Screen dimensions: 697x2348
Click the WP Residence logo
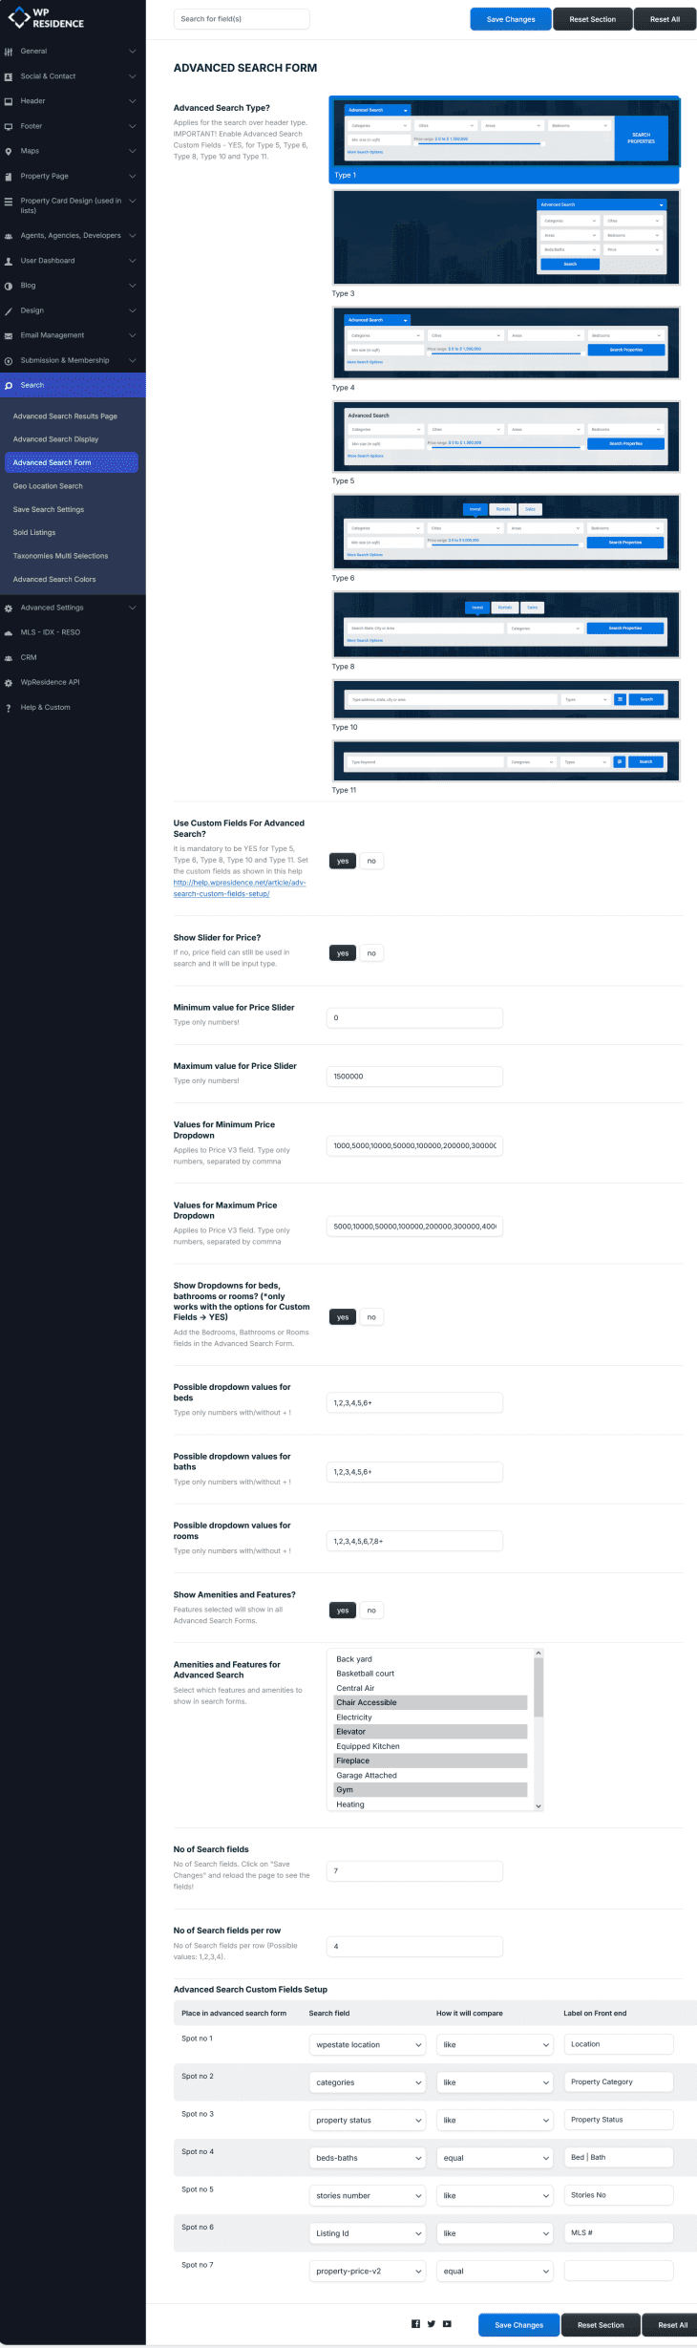tap(46, 18)
